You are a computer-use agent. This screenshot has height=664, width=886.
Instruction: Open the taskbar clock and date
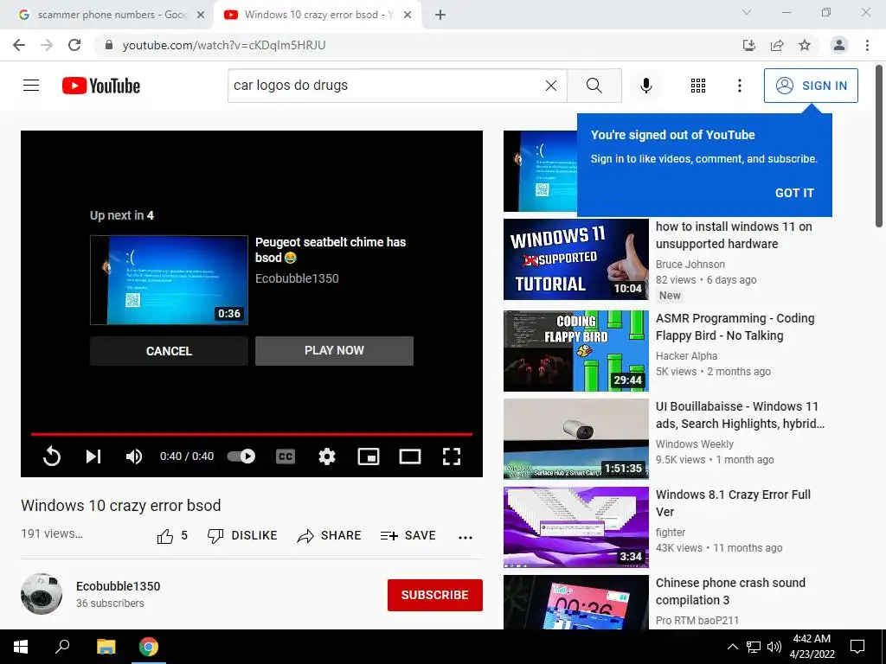point(812,647)
